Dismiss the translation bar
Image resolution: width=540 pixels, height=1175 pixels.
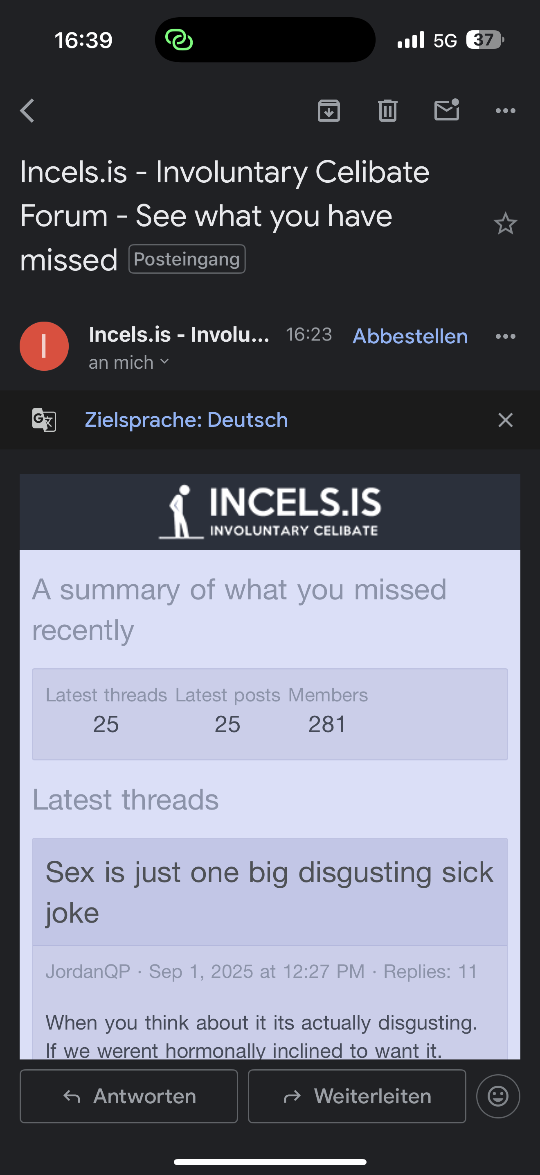pos(505,420)
